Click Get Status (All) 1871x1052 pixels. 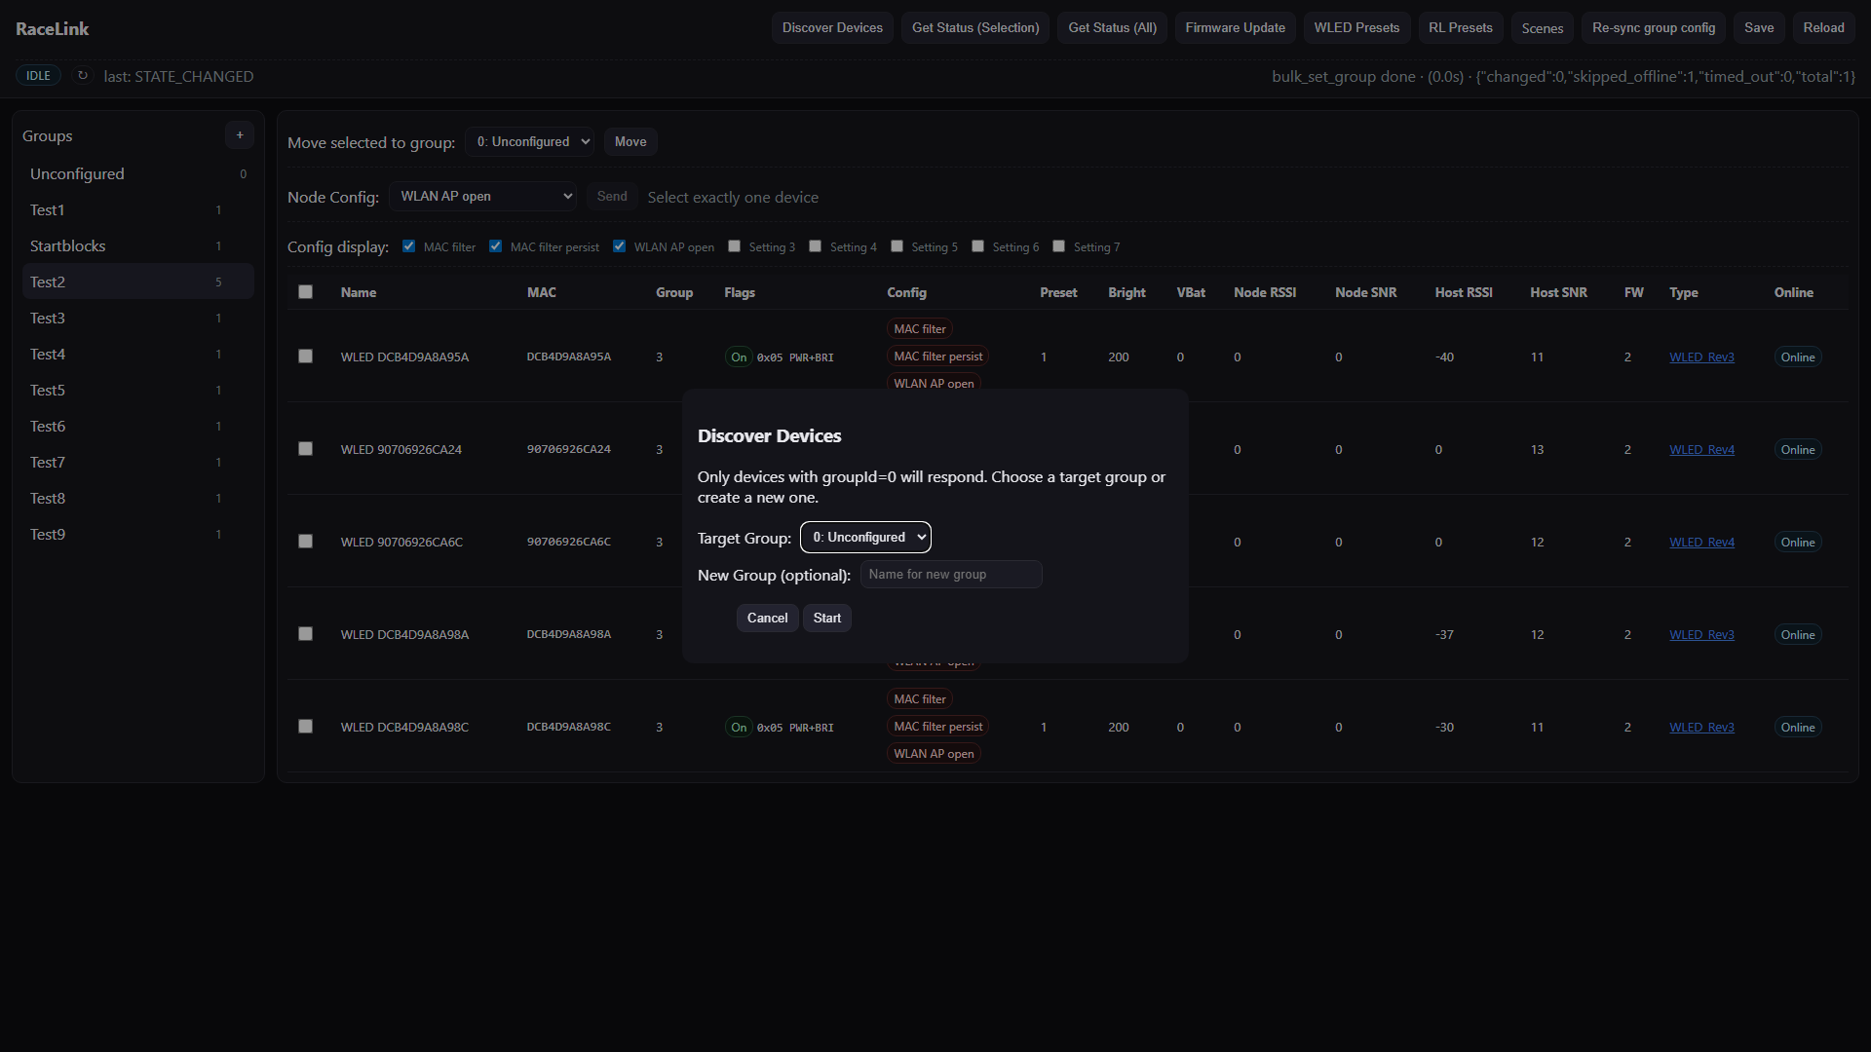(1112, 28)
